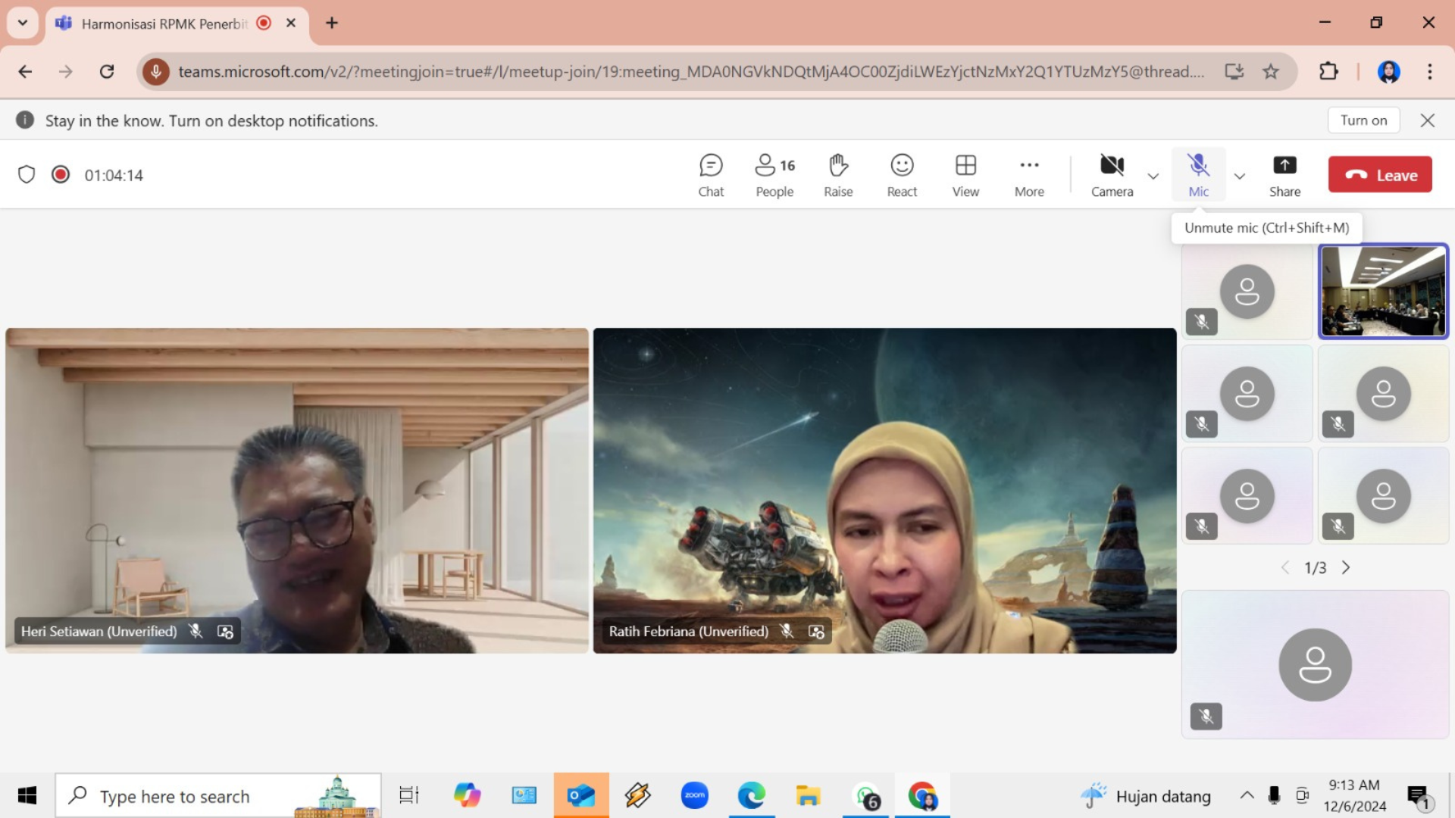Open Zoom from the taskbar
The height and width of the screenshot is (818, 1455).
[695, 796]
